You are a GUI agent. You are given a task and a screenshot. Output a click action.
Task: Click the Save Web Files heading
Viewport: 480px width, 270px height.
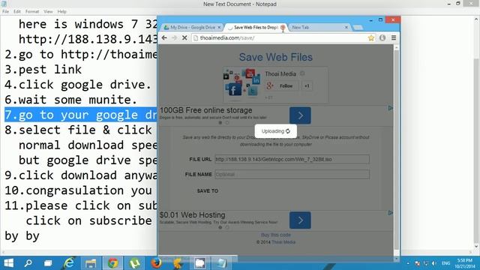click(x=276, y=57)
